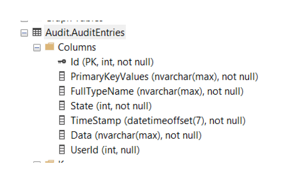This screenshot has width=283, height=183.
Task: Select the Columns folder label
Action: click(x=77, y=47)
